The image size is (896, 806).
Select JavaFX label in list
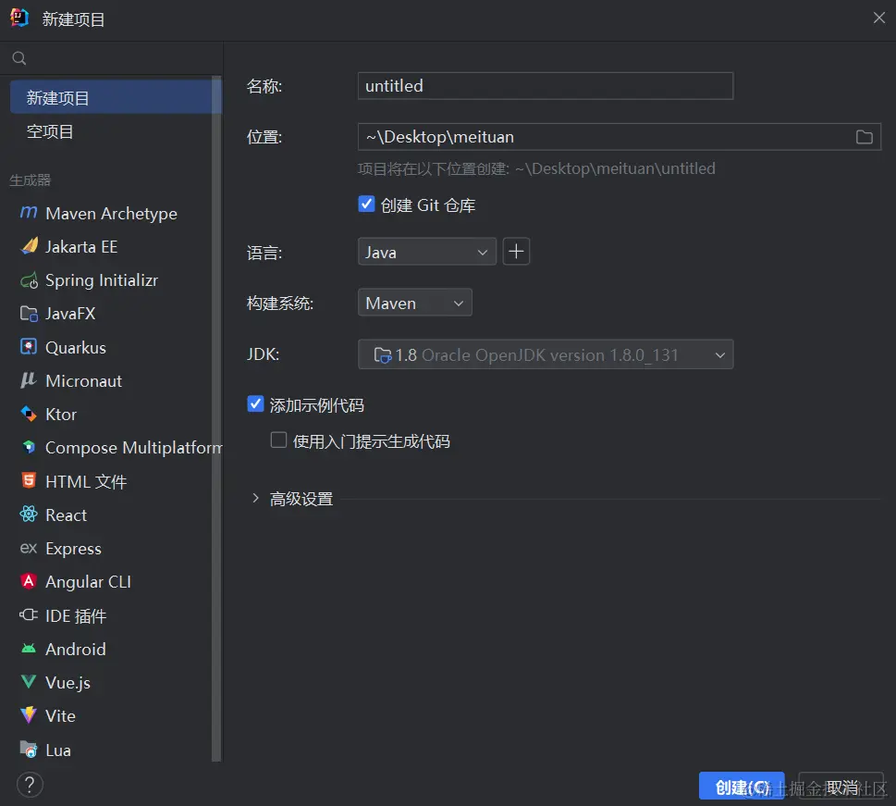point(70,314)
